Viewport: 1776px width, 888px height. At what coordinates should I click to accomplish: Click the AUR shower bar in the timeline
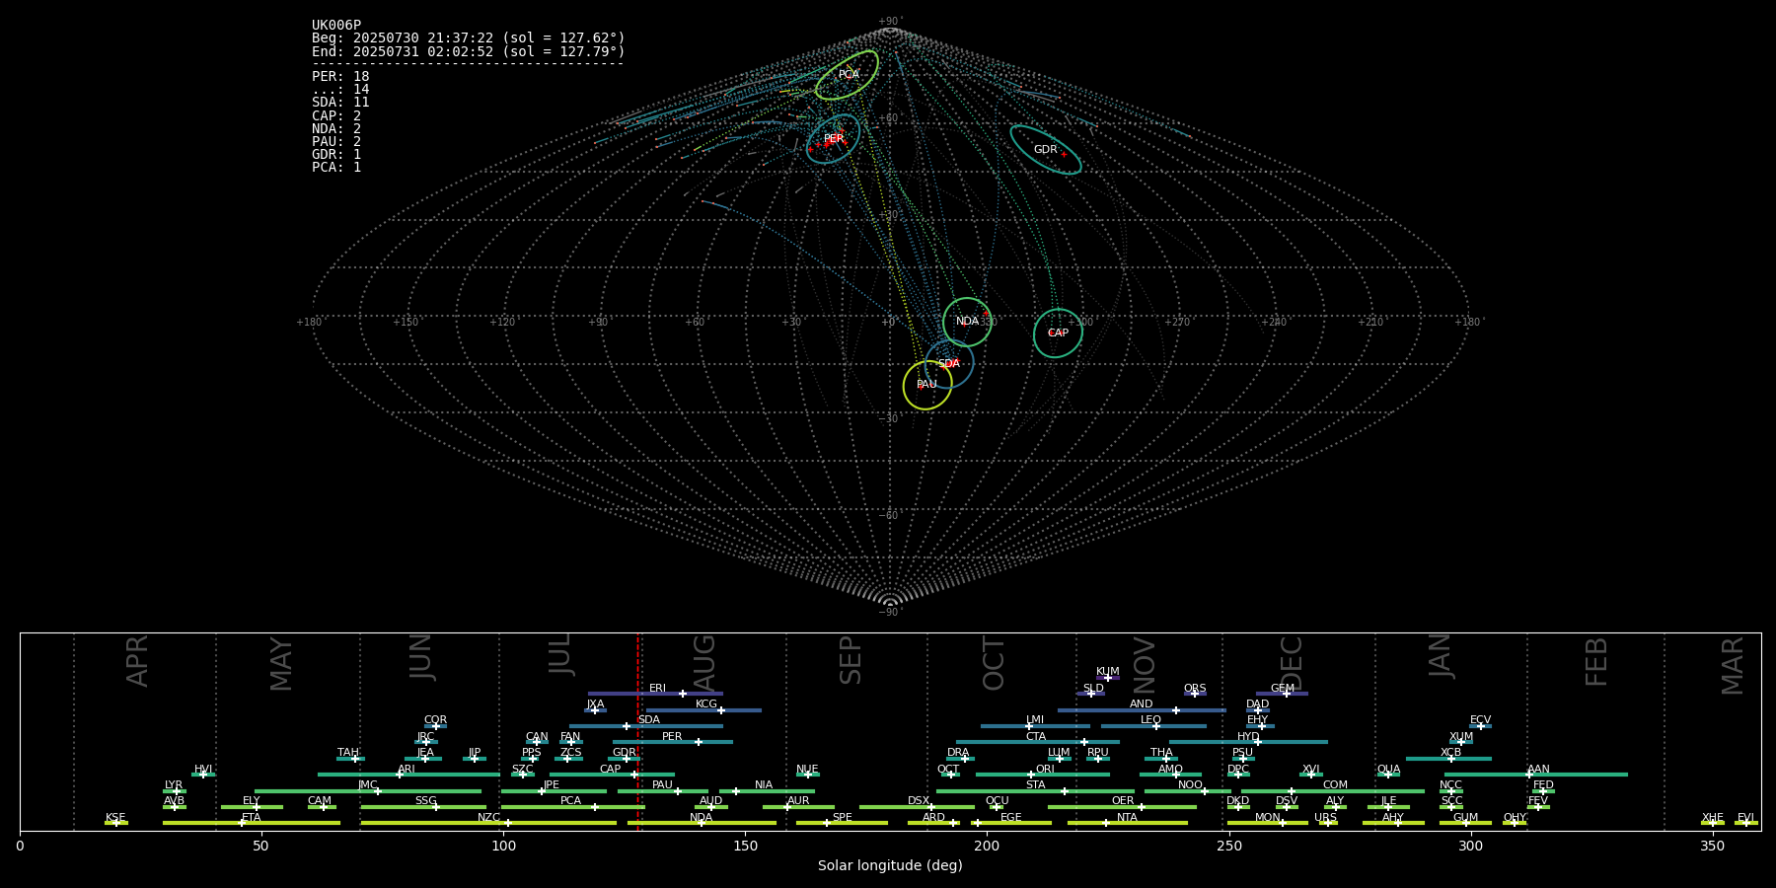pos(798,807)
